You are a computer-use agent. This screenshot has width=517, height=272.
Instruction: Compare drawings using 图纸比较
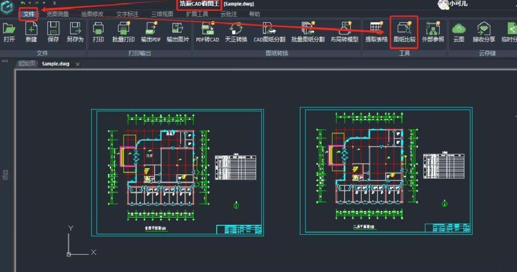point(404,32)
